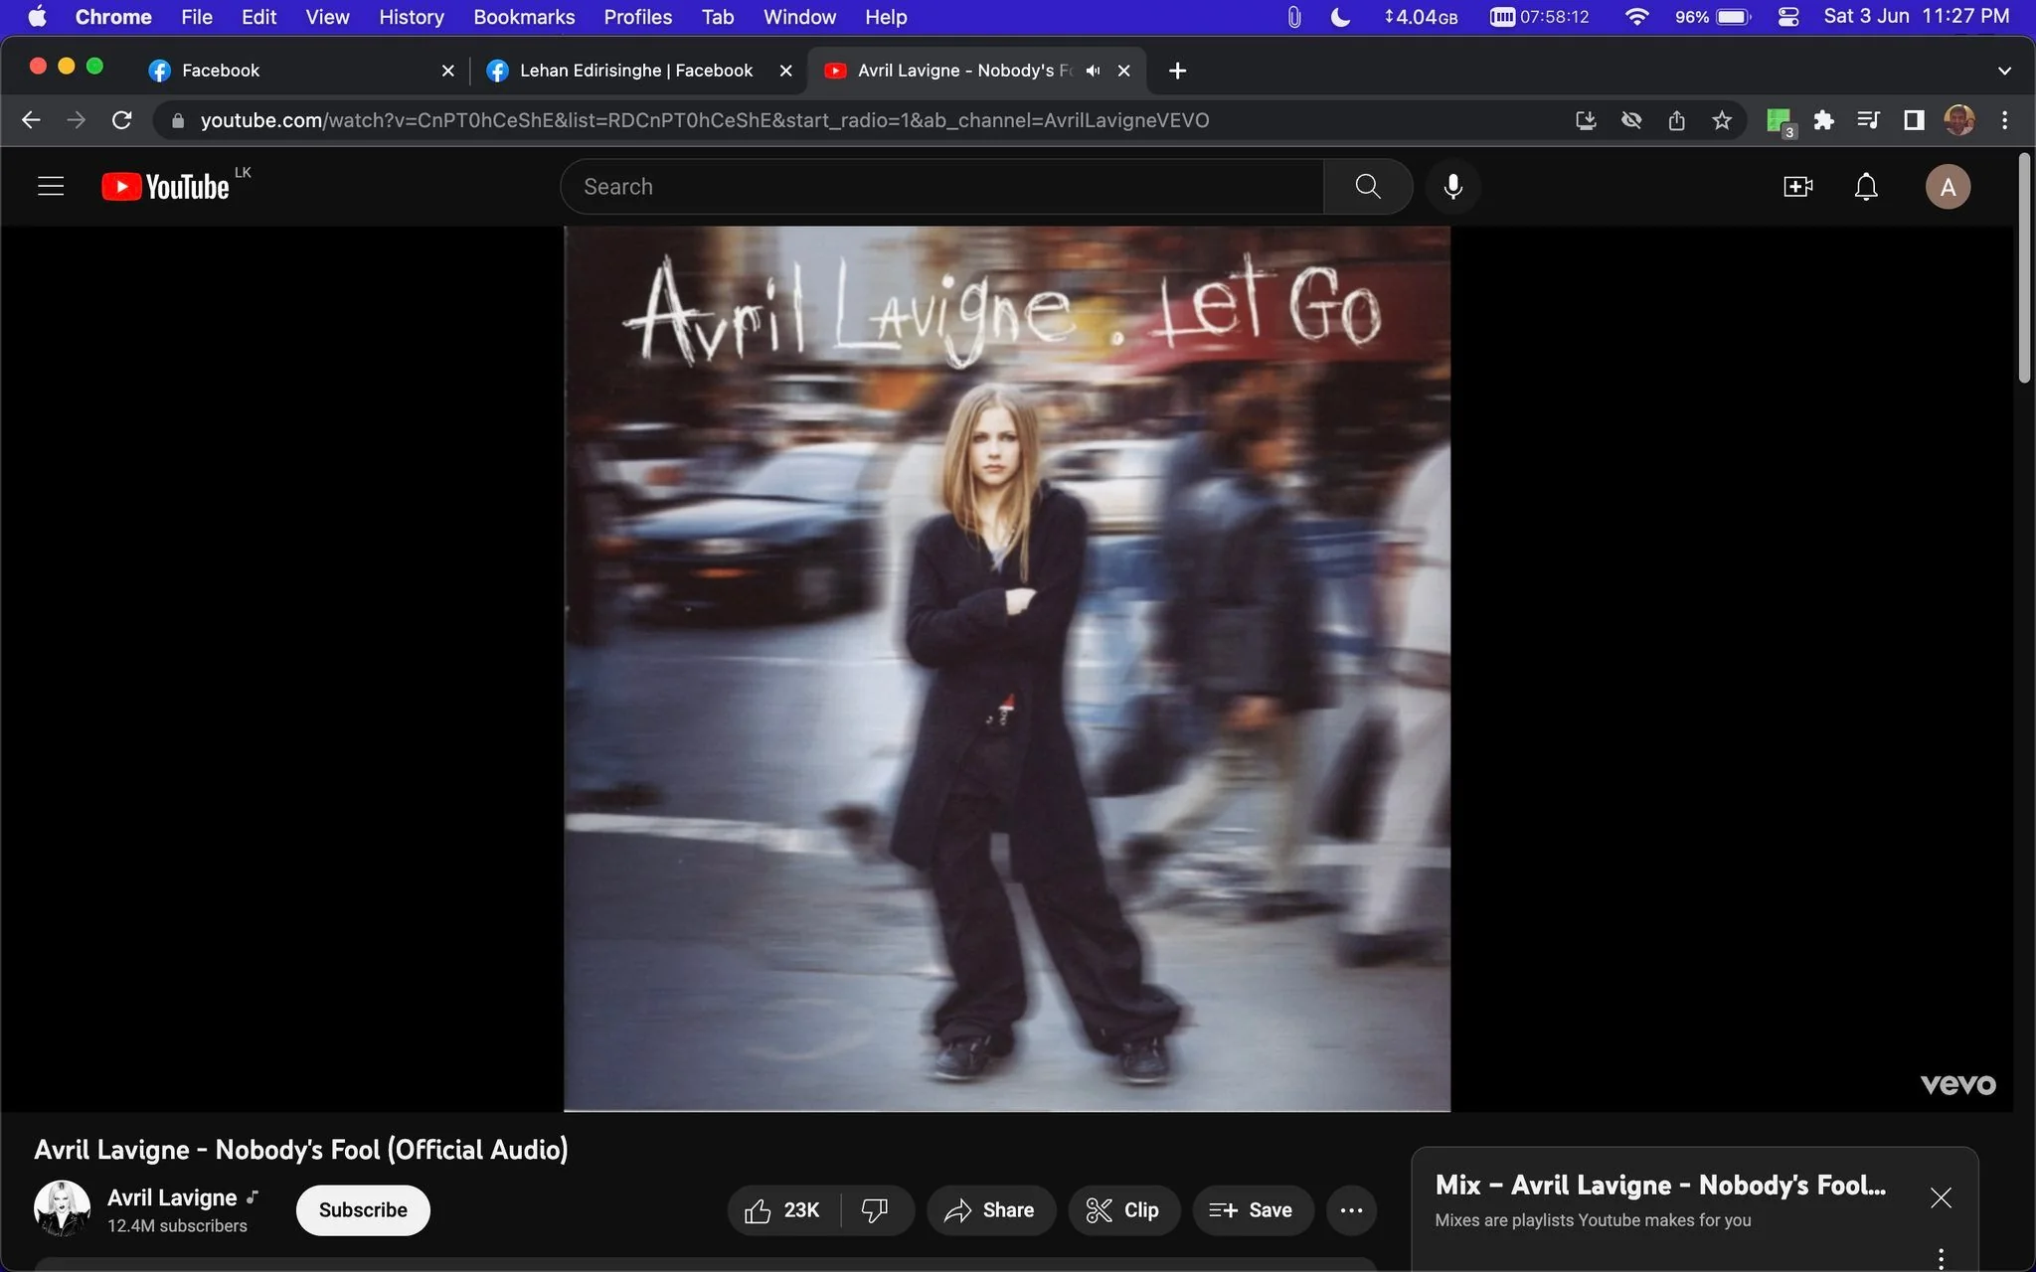This screenshot has width=2036, height=1272.
Task: Open the Bookmarks menu in menu bar
Action: point(524,17)
